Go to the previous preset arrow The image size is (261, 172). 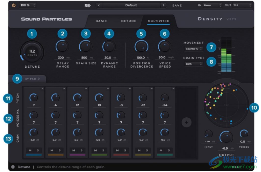pos(99,5)
